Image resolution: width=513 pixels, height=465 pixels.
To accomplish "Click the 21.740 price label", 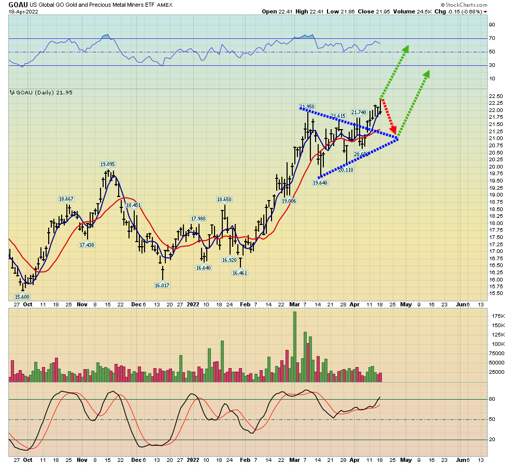I will 359,112.
